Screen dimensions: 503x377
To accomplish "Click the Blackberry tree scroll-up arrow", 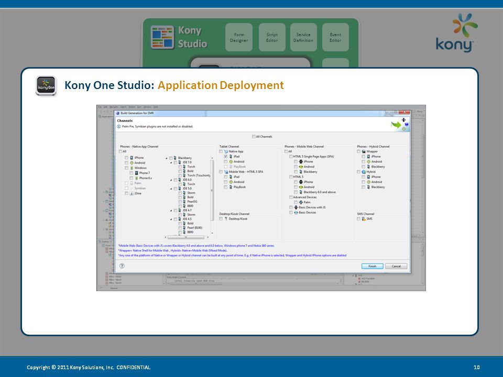I will coord(212,158).
